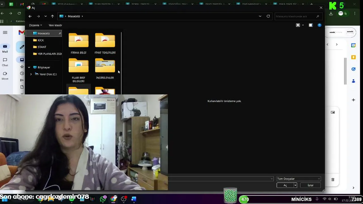Expand the file name combo box dropdown
The width and height of the screenshot is (363, 204).
pyautogui.click(x=272, y=179)
